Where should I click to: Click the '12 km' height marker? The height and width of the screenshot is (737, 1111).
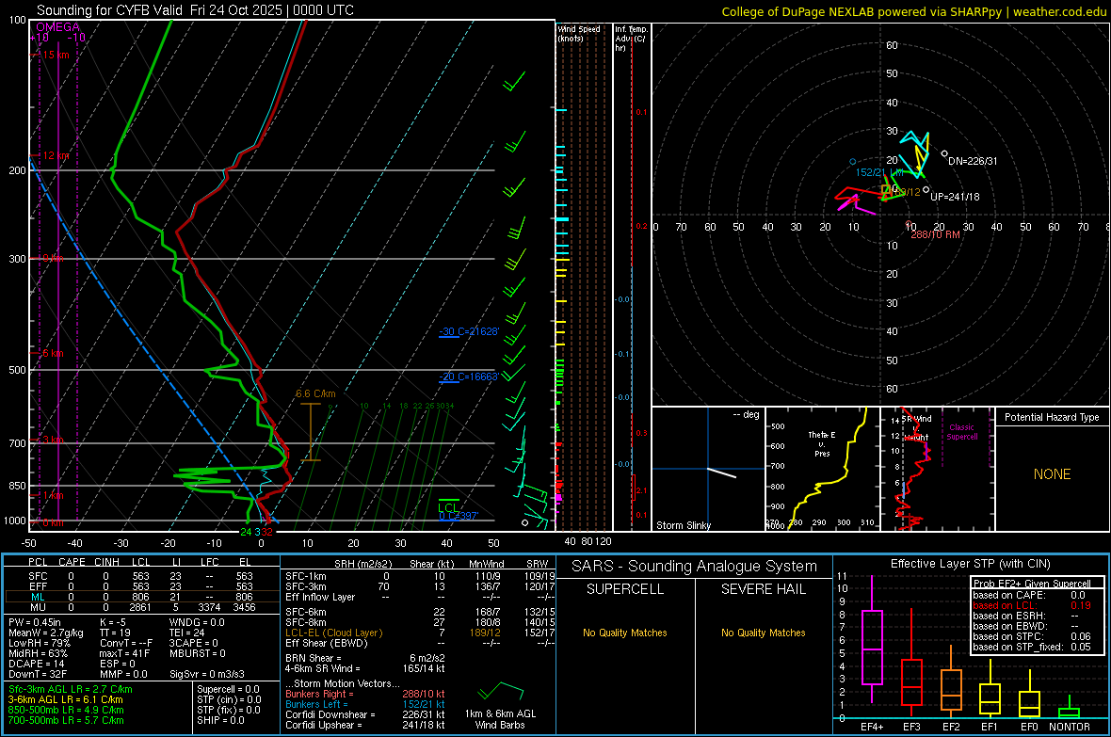coord(56,155)
